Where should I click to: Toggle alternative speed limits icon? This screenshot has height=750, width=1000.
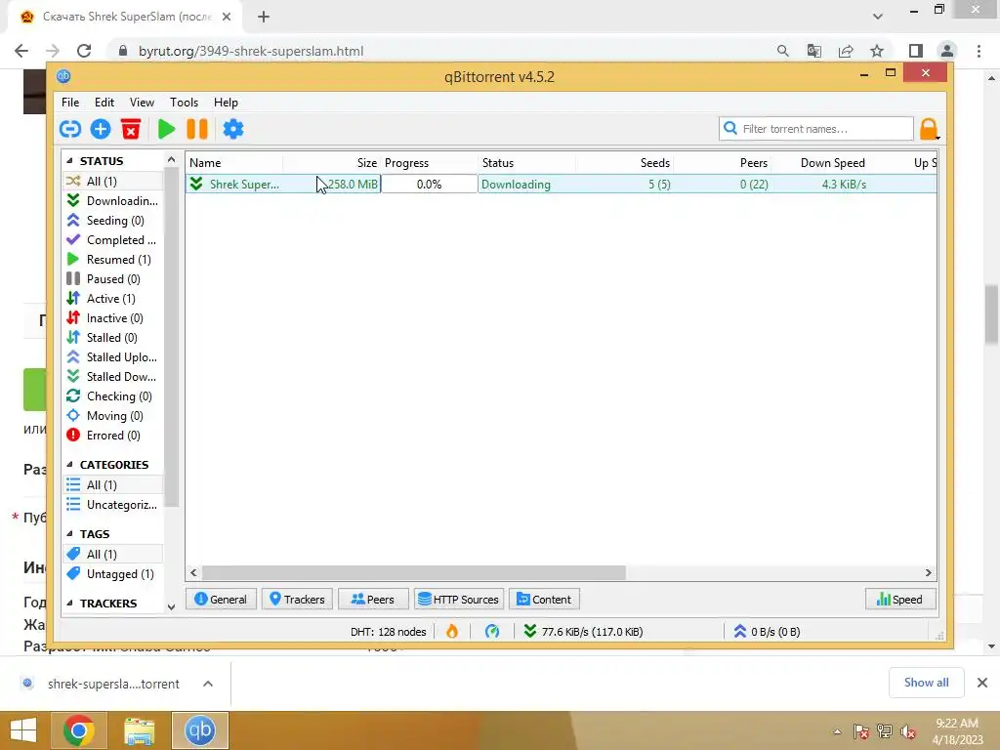point(492,632)
